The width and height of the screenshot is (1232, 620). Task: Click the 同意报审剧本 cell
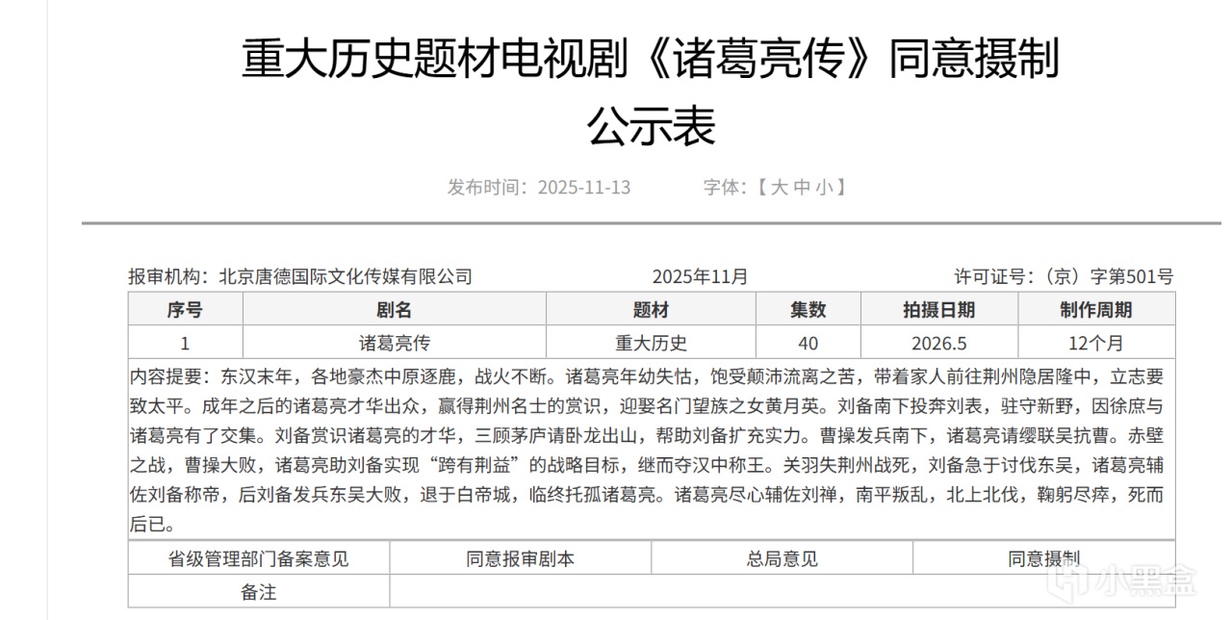(x=521, y=558)
